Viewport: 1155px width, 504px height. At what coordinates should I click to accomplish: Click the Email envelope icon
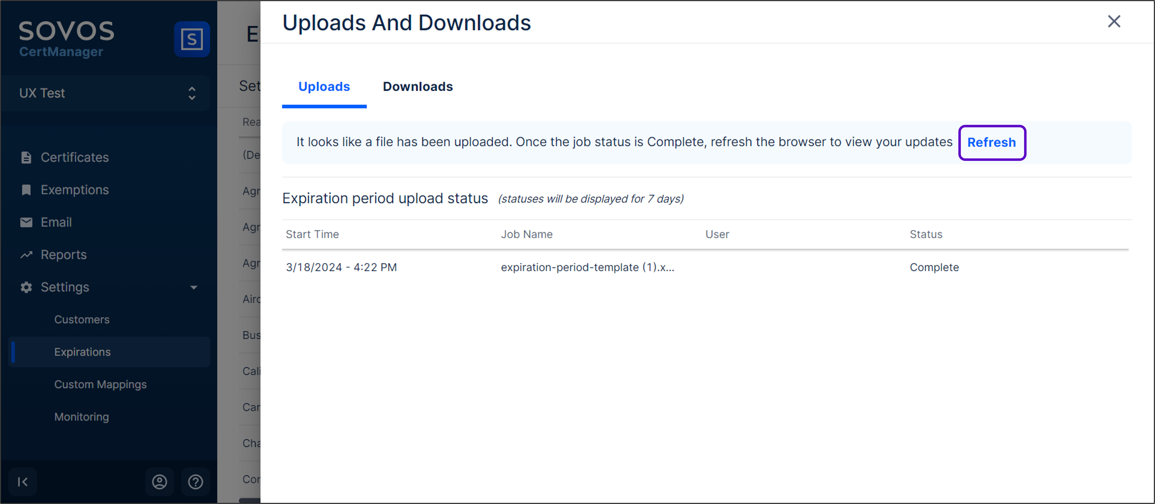pyautogui.click(x=26, y=222)
